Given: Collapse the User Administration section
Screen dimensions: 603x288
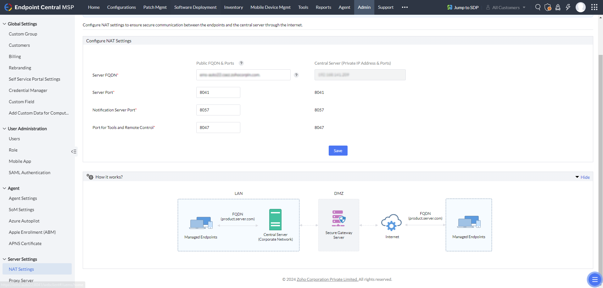Looking at the screenshot, I should 4,129.
